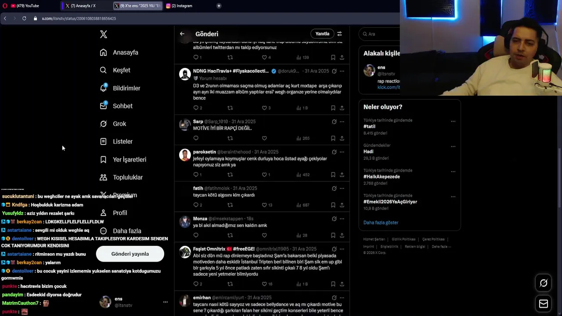Open reply sorting filter icon
This screenshot has width=562, height=316.
[x=339, y=34]
